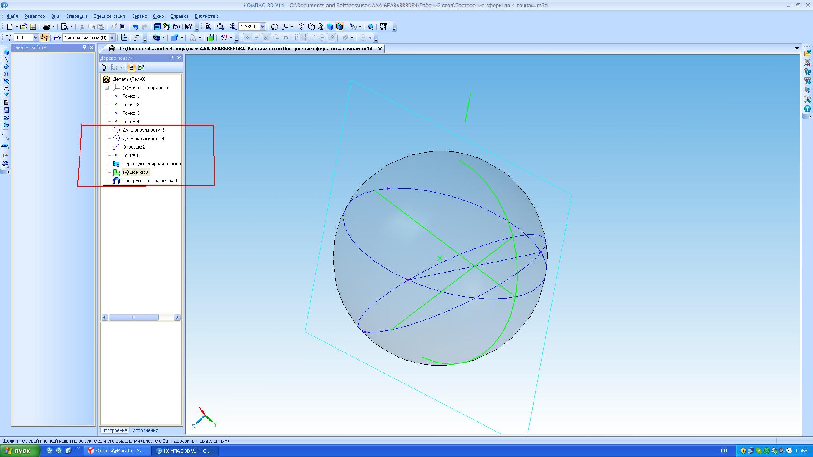
Task: Switch to the Исполнения tab
Action: 145,430
